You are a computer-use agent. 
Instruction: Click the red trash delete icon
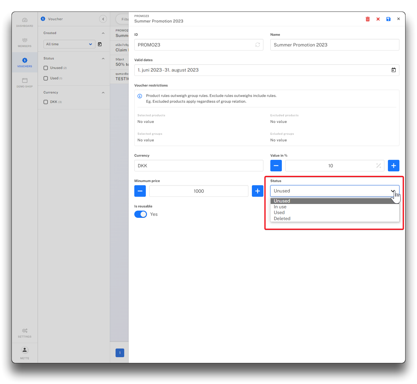pyautogui.click(x=367, y=19)
